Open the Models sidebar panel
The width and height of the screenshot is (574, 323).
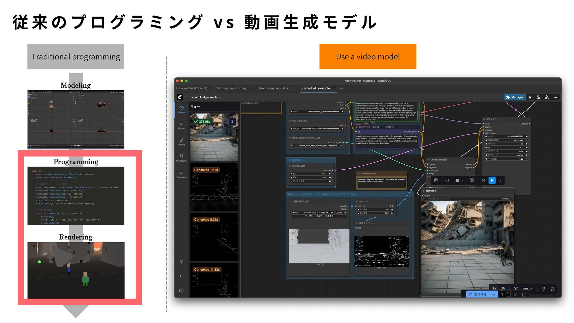(181, 141)
